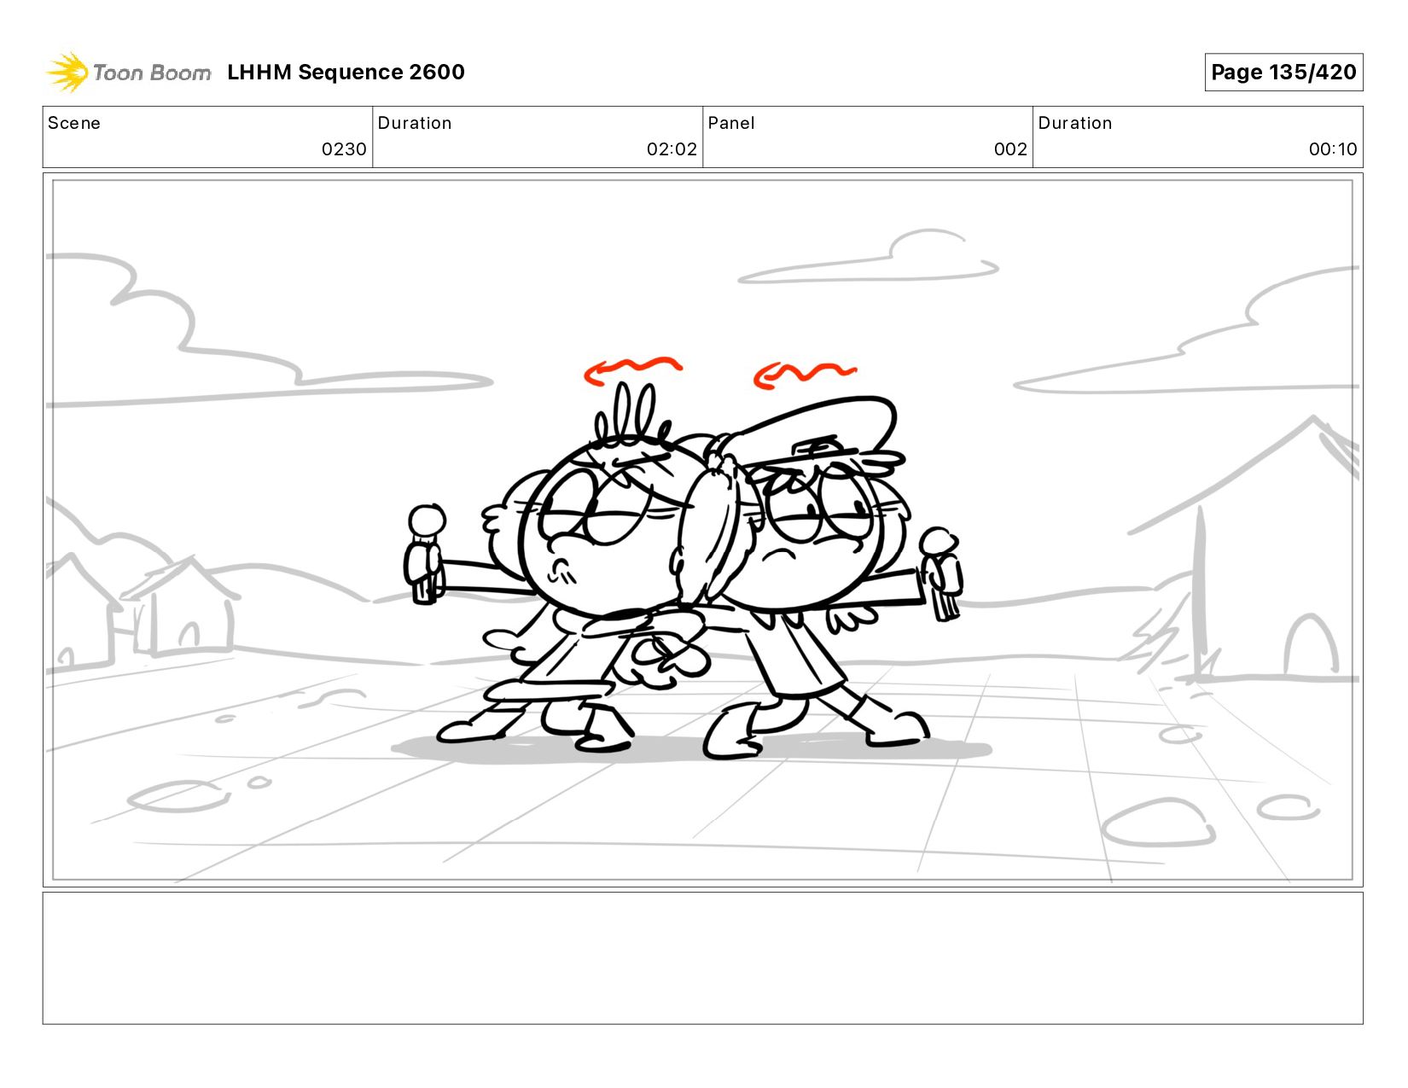
Task: Click the 'Panel' label
Action: click(x=731, y=123)
